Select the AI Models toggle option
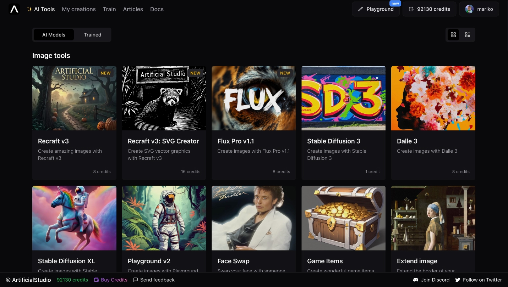Viewport: 508px width, 287px height. (54, 35)
